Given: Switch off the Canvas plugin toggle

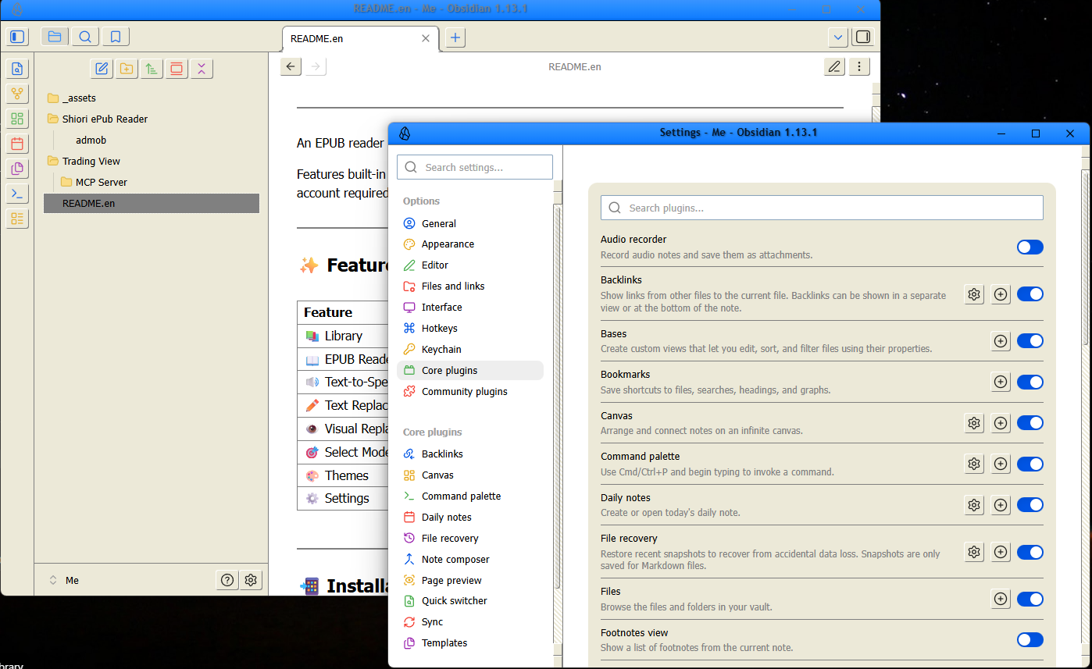Looking at the screenshot, I should pos(1030,423).
